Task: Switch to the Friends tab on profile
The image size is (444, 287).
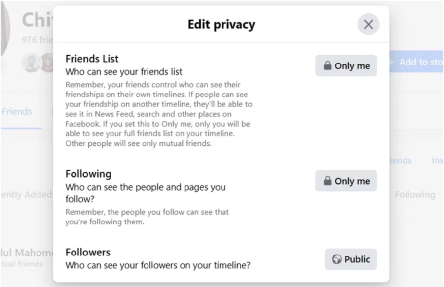Action: click(17, 112)
